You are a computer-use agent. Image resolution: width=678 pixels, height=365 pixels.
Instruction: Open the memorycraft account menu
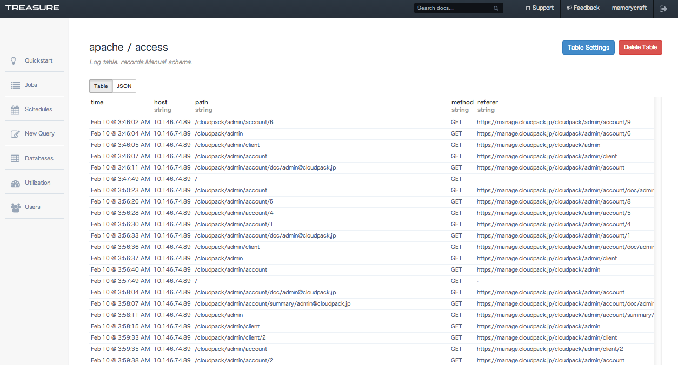(629, 8)
